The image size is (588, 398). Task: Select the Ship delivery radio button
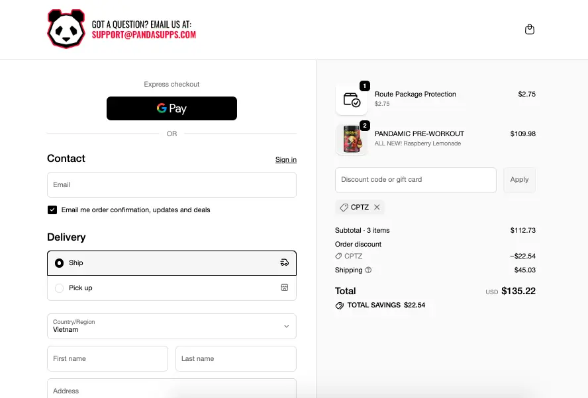(x=60, y=263)
